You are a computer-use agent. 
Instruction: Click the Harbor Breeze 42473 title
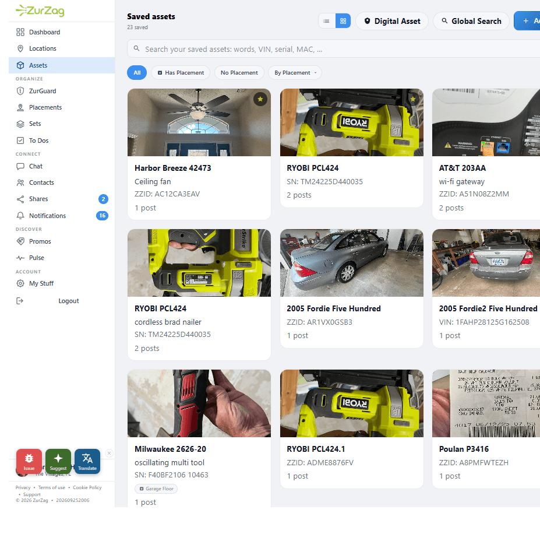pyautogui.click(x=173, y=168)
